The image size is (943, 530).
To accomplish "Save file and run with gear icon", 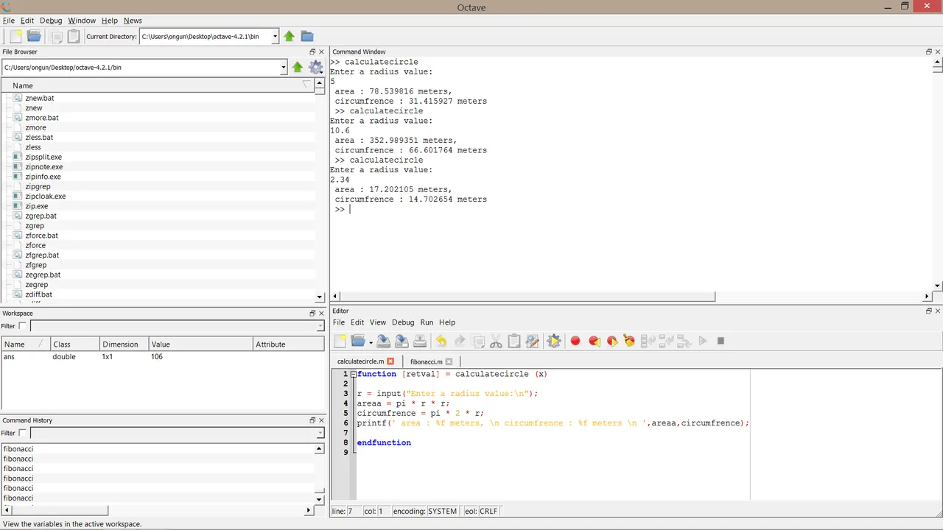I will pyautogui.click(x=554, y=341).
